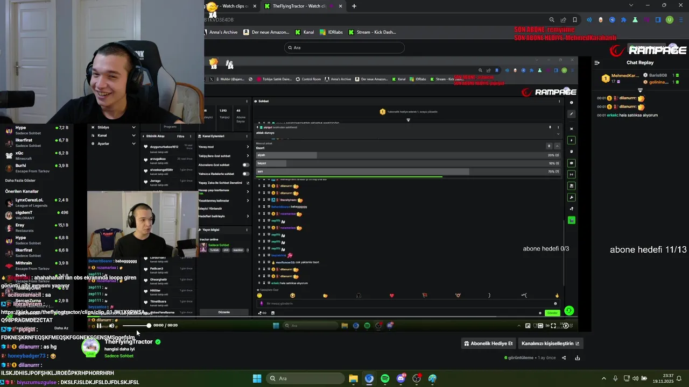Open Stream - Kick Dashboard bookmark
Viewport: 689px width, 387px height.
pyautogui.click(x=372, y=32)
